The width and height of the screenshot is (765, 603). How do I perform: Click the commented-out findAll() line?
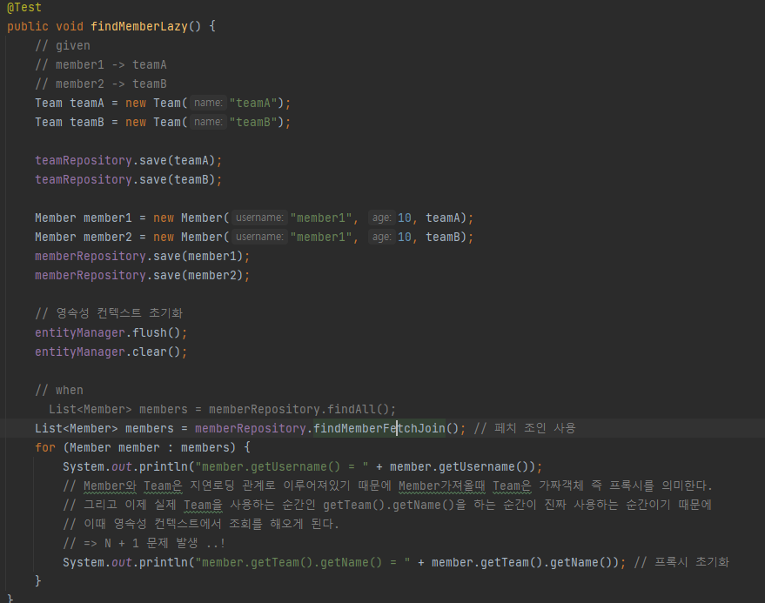point(222,409)
